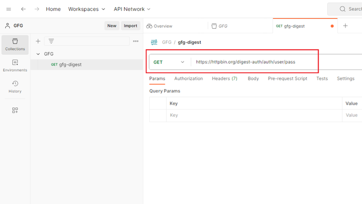The width and height of the screenshot is (362, 204).
Task: Click the New button
Action: tap(112, 25)
